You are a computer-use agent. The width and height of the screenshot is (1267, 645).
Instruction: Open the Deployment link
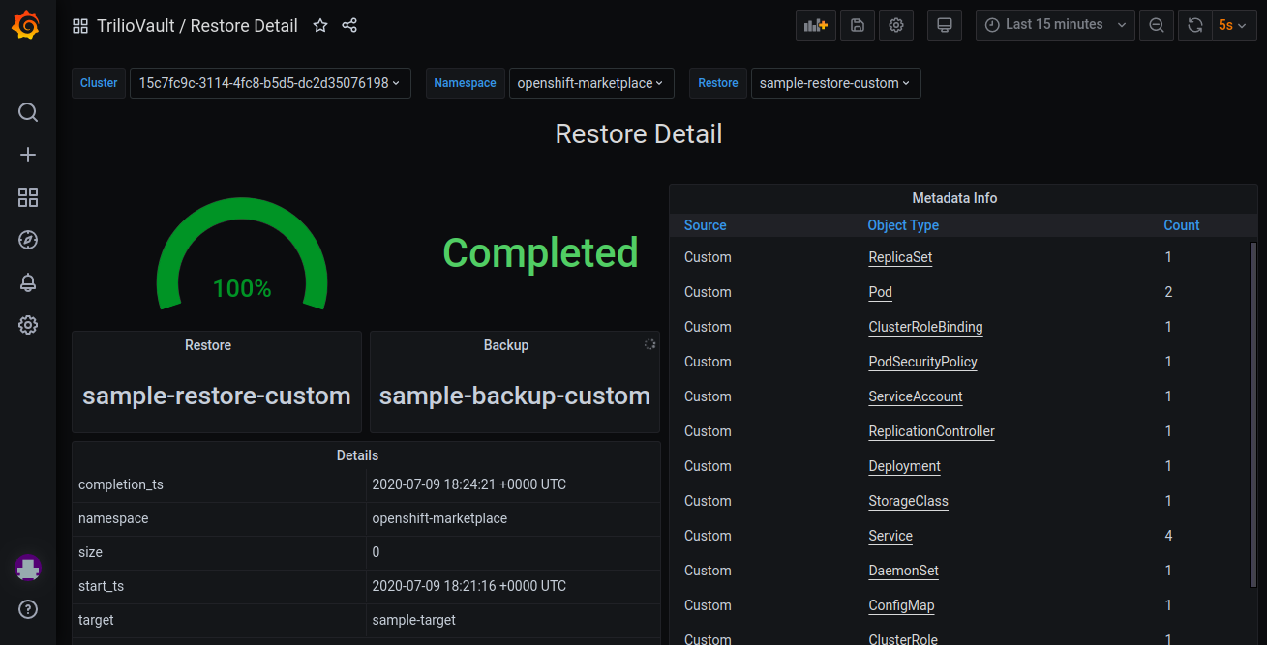[x=904, y=466]
